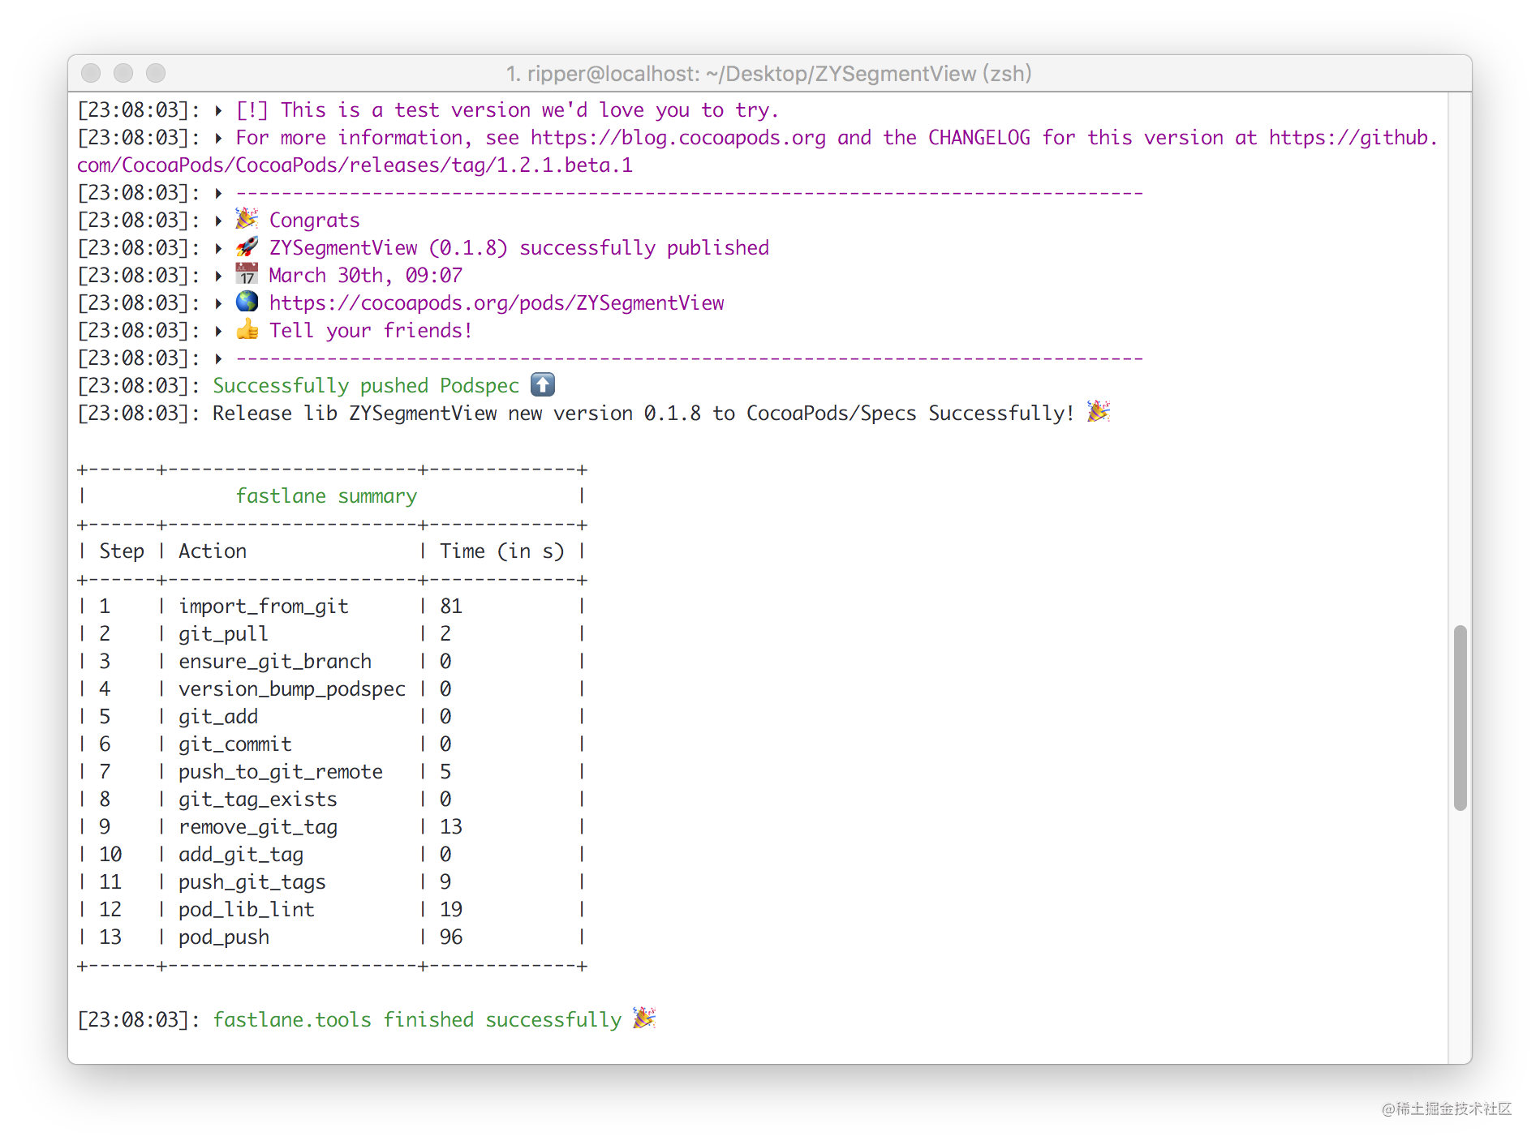Viewport: 1540px width, 1145px height.
Task: Click the "Action" column header
Action: tap(213, 551)
